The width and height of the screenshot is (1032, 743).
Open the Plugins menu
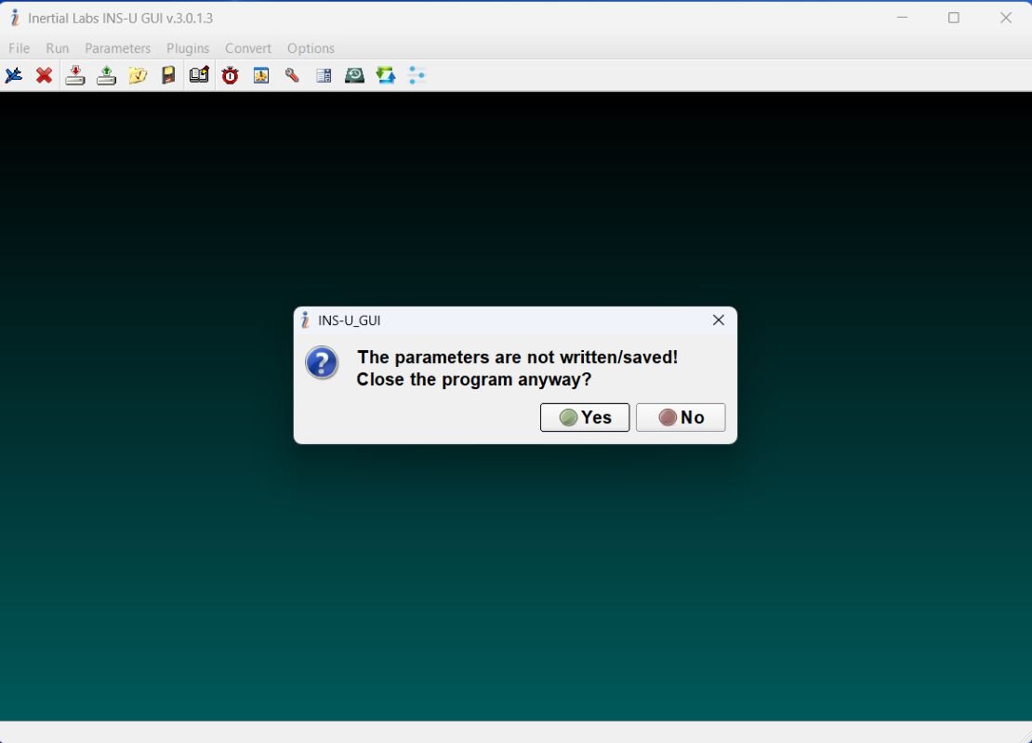pyautogui.click(x=187, y=48)
